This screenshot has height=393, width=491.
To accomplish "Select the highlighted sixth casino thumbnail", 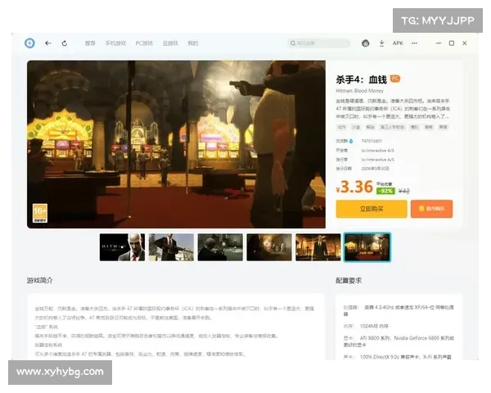I will [x=367, y=247].
